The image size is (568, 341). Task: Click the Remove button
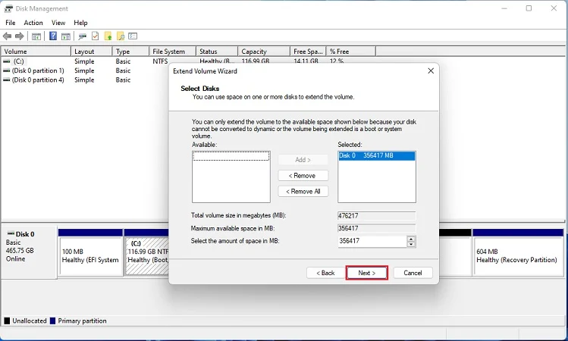pyautogui.click(x=303, y=176)
